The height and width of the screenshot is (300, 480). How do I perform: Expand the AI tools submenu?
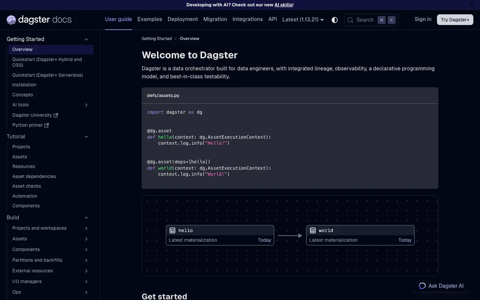86,105
